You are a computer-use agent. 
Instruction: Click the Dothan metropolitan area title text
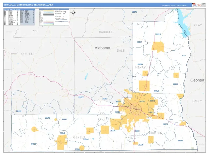(28, 5)
